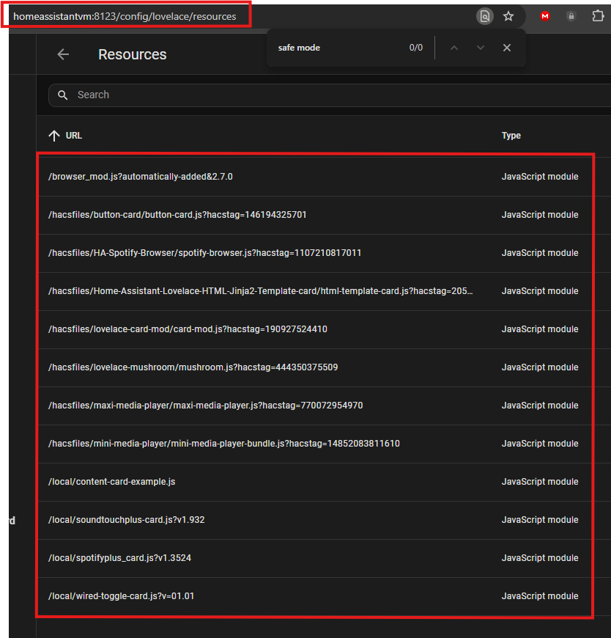Close the find-in-page bar
611x638 pixels.
[506, 48]
